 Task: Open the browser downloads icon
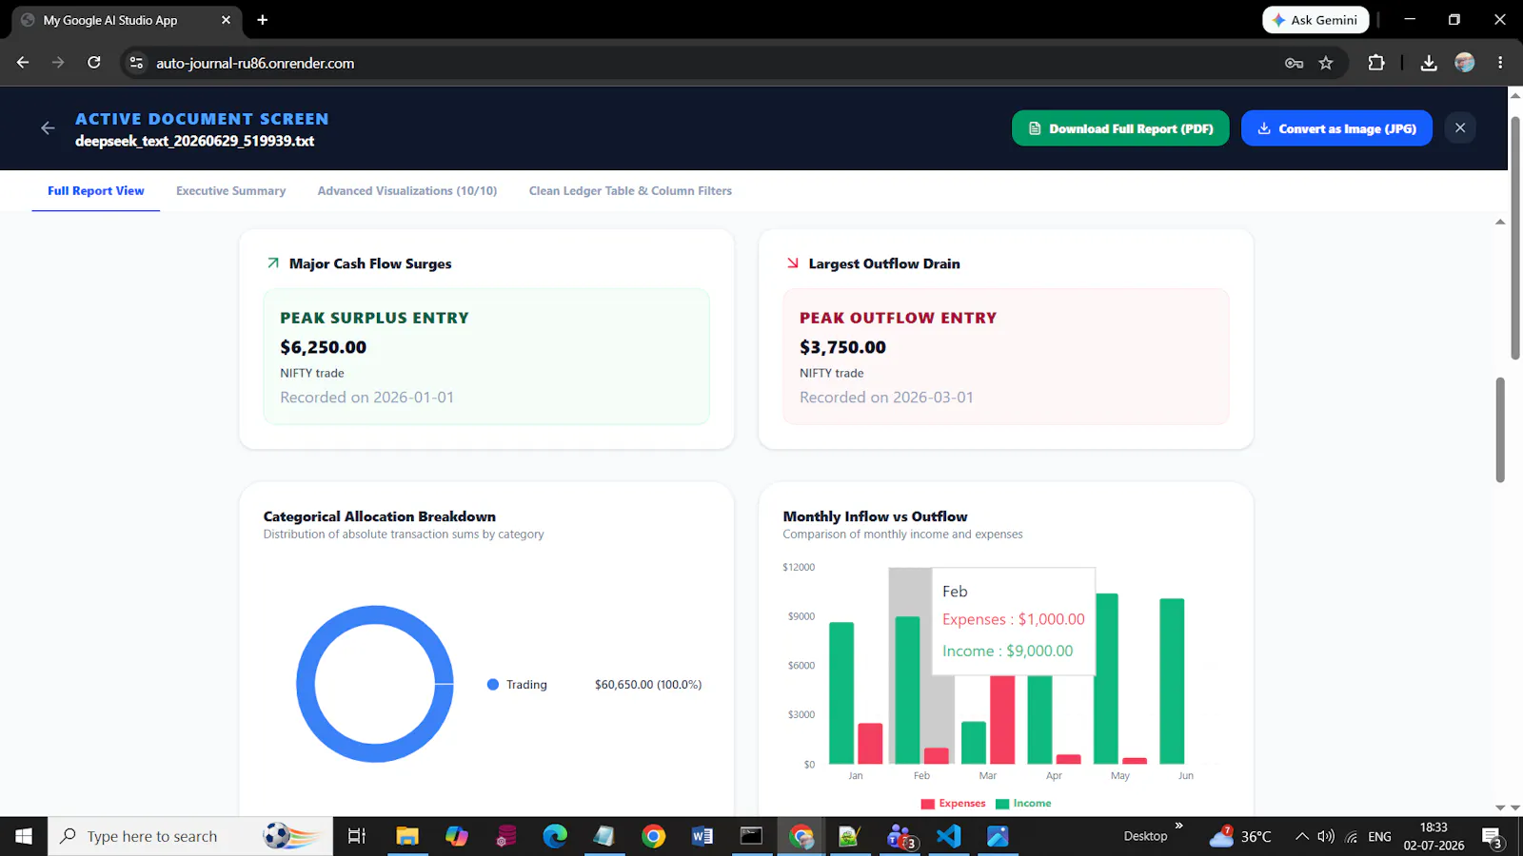[1429, 63]
